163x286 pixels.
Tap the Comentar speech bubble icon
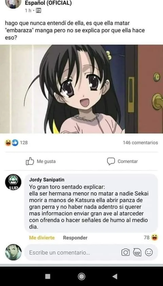(111, 161)
